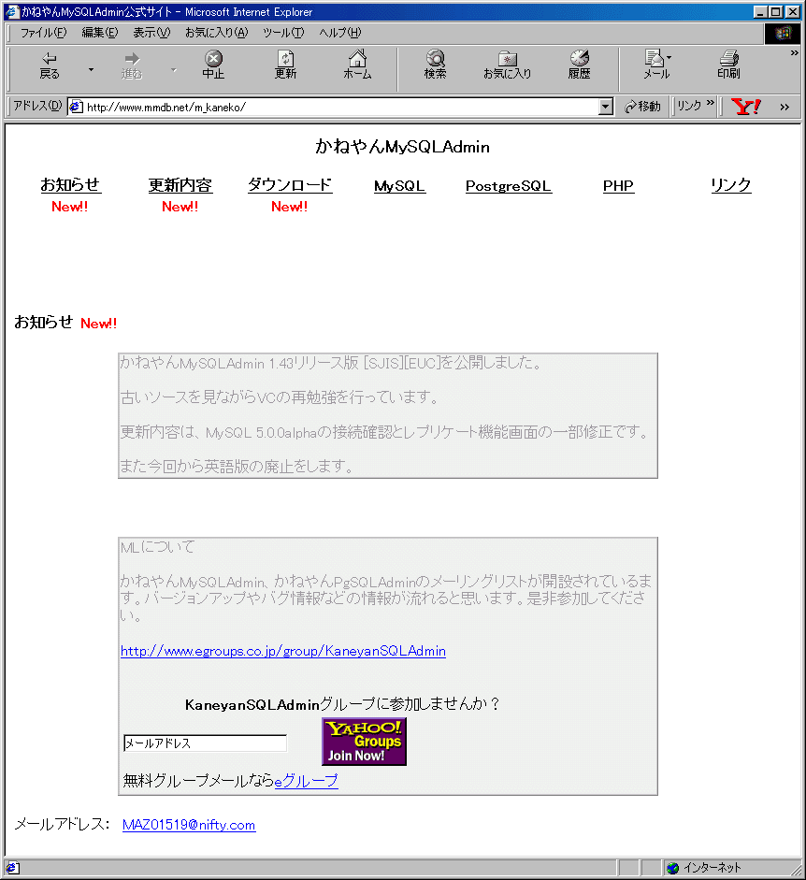Open the 検索 search pane

pyautogui.click(x=435, y=65)
